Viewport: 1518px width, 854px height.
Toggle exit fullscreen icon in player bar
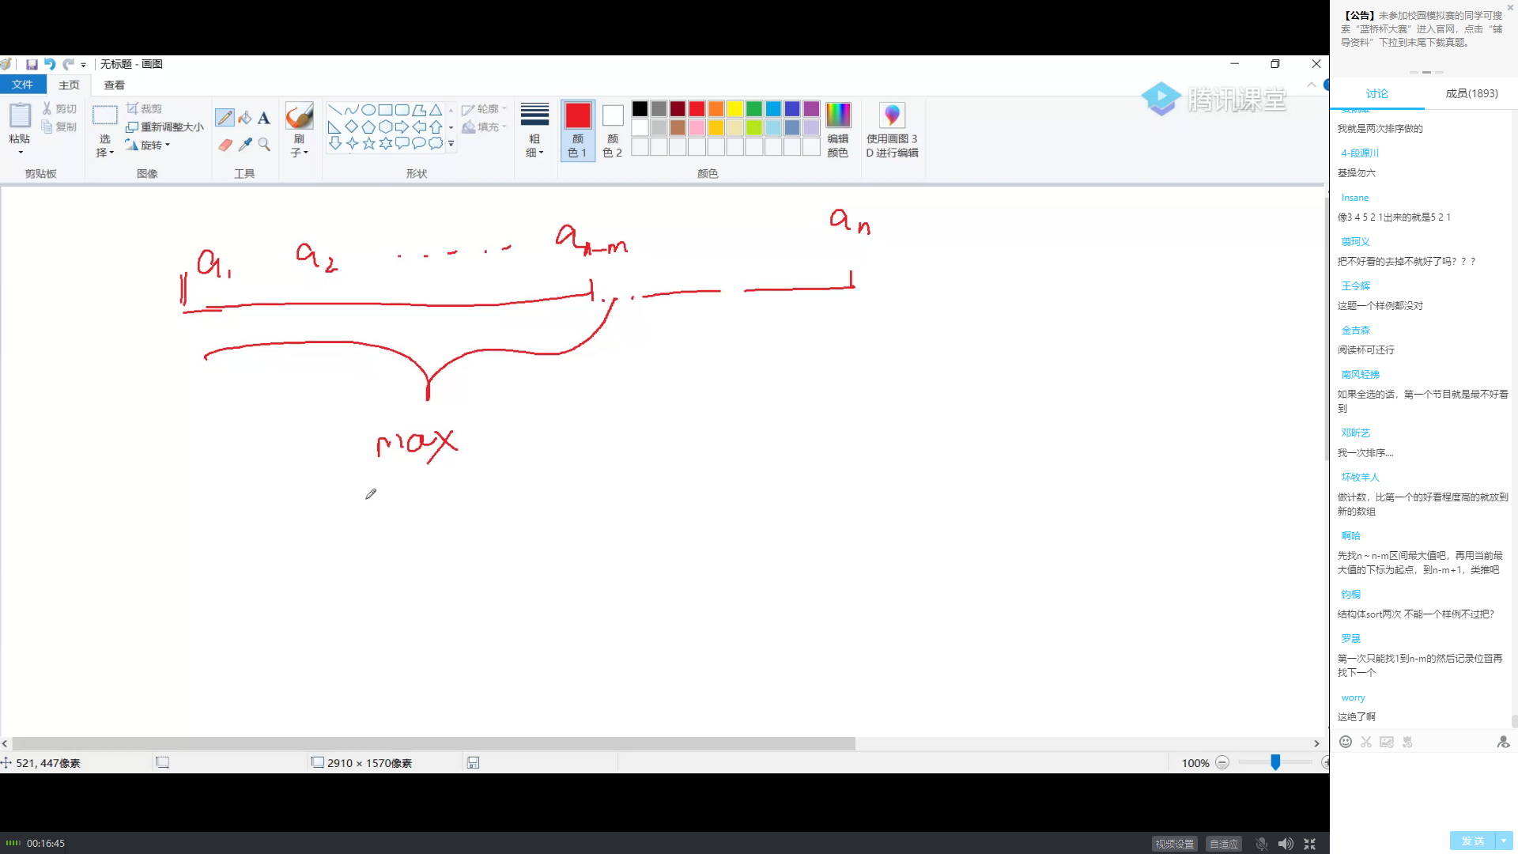point(1310,844)
